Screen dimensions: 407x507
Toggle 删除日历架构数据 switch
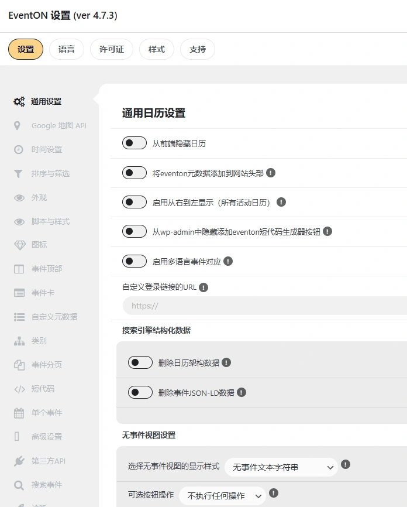(x=140, y=363)
